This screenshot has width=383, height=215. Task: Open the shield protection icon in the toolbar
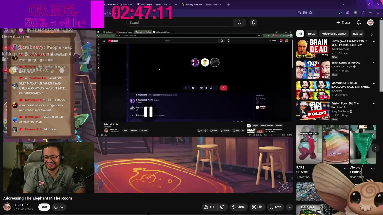(355, 13)
